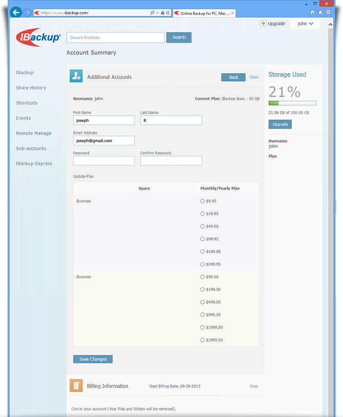Viewport: 343px width, 417px height.
Task: Open browser Tools gear icon
Action: coord(328,12)
